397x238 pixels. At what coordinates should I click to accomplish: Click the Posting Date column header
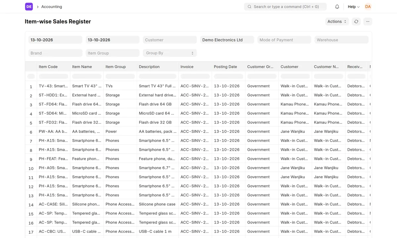(229, 66)
